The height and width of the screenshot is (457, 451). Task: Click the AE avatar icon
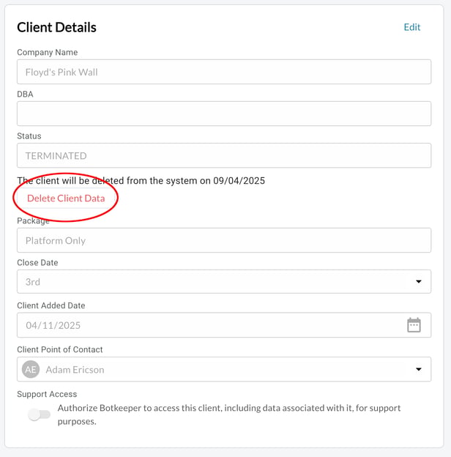point(31,369)
